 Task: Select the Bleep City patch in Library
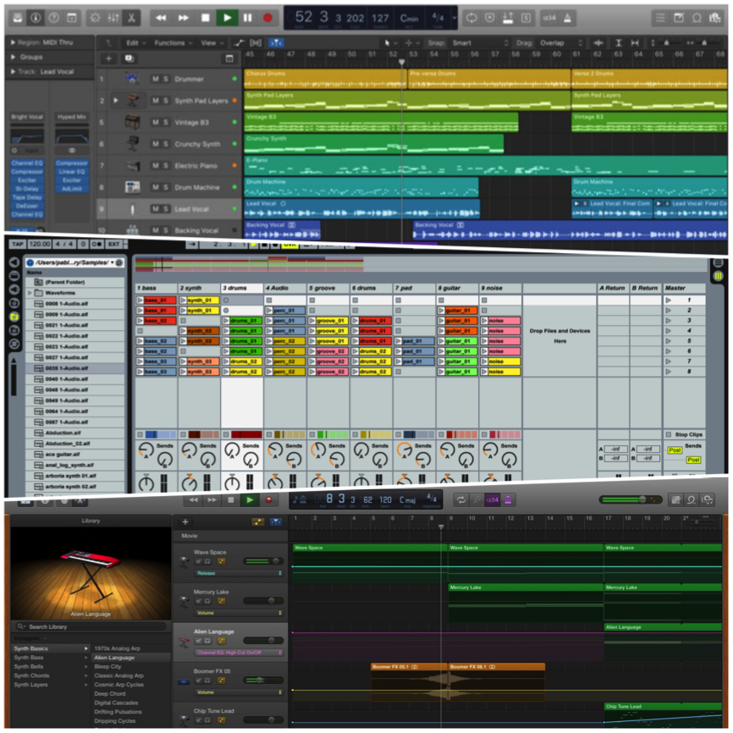(x=107, y=667)
